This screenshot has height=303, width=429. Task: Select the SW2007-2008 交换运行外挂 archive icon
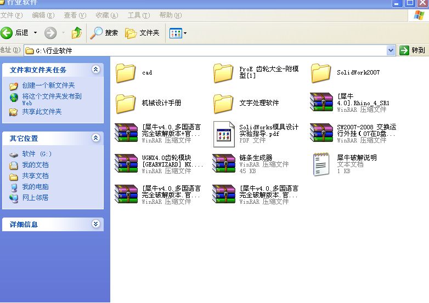click(321, 133)
